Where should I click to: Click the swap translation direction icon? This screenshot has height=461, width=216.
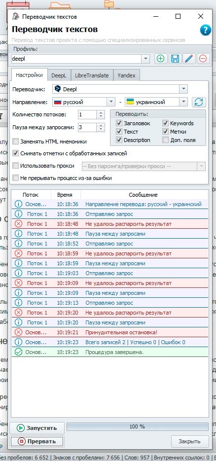click(x=199, y=102)
